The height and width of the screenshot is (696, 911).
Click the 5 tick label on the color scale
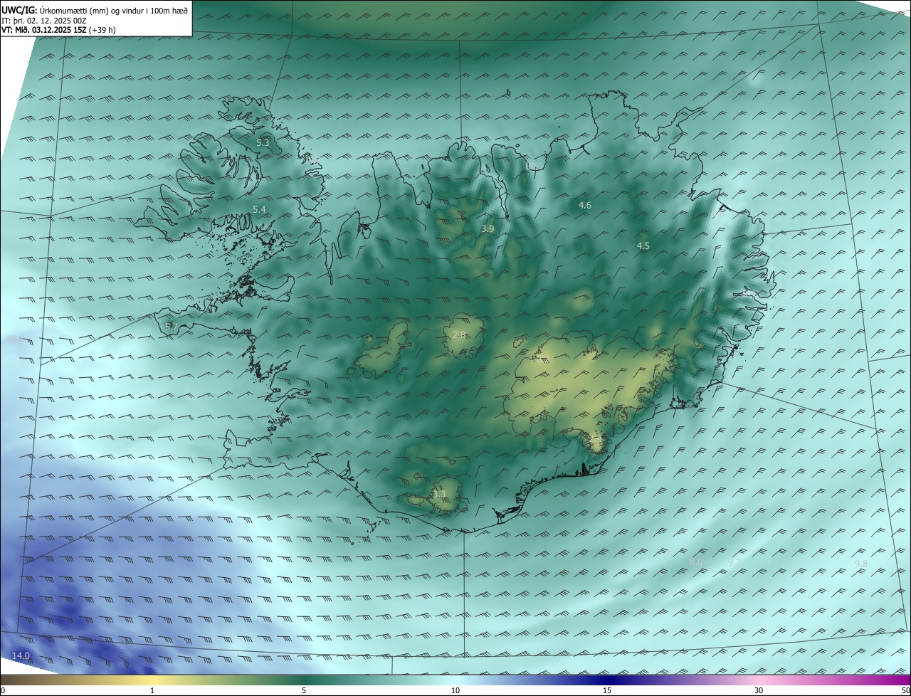304,691
